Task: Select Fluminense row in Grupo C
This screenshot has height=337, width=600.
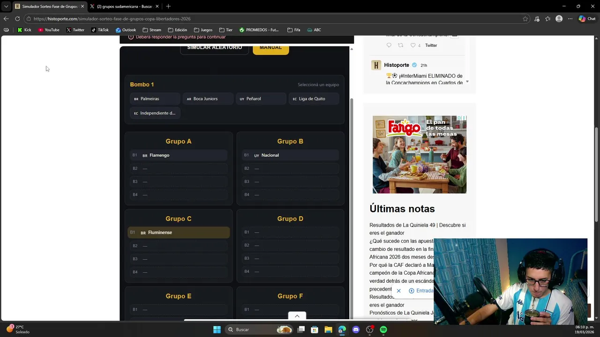Action: pos(179,232)
